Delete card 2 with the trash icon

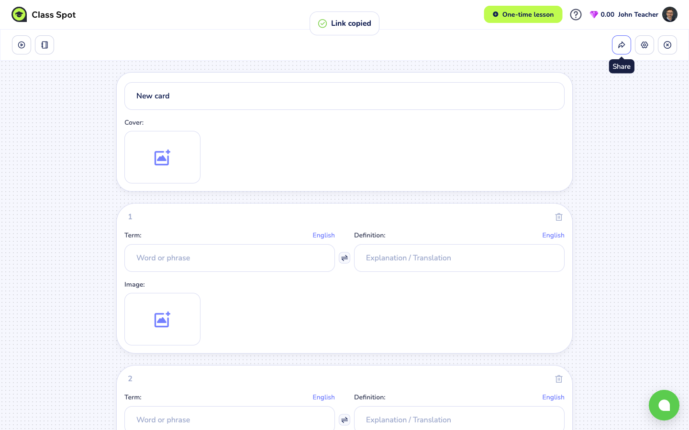559,379
